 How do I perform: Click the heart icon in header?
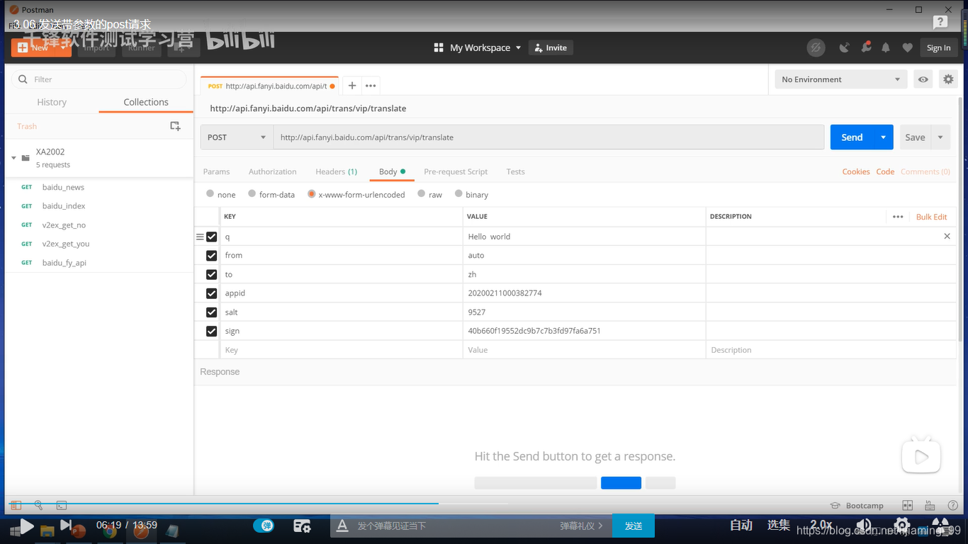907,47
